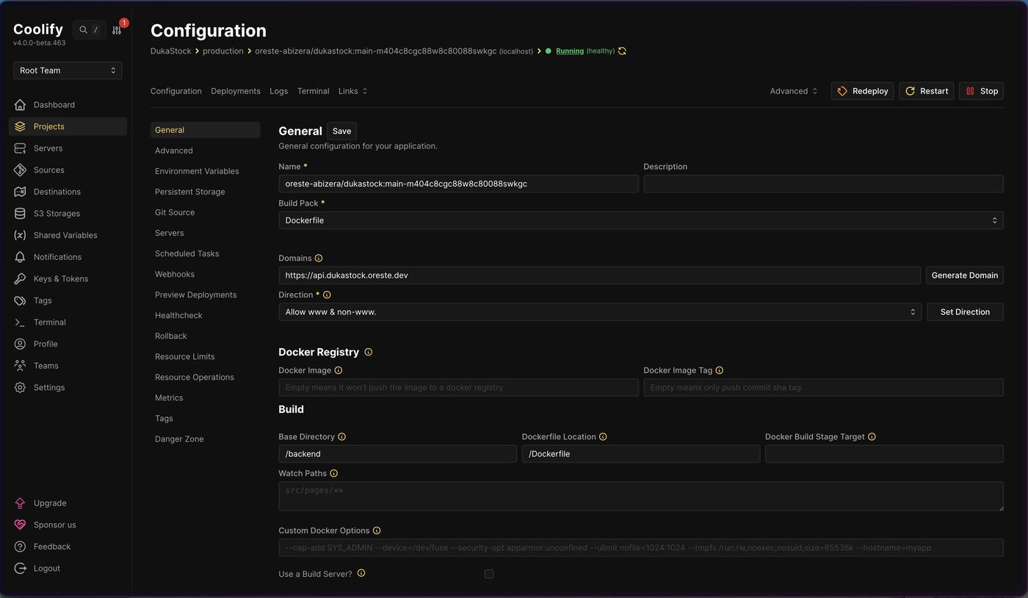Click the refresh status icon beside Running
Image resolution: width=1028 pixels, height=598 pixels.
(622, 51)
